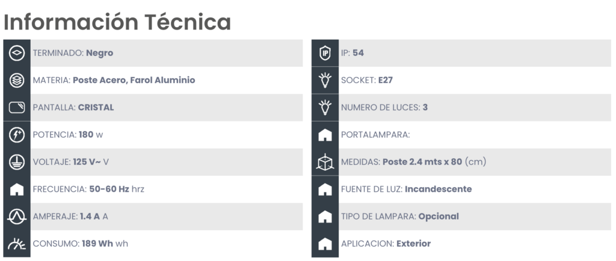
Task: Click the Poste Acero, Farol Aluminio text
Action: pos(134,80)
